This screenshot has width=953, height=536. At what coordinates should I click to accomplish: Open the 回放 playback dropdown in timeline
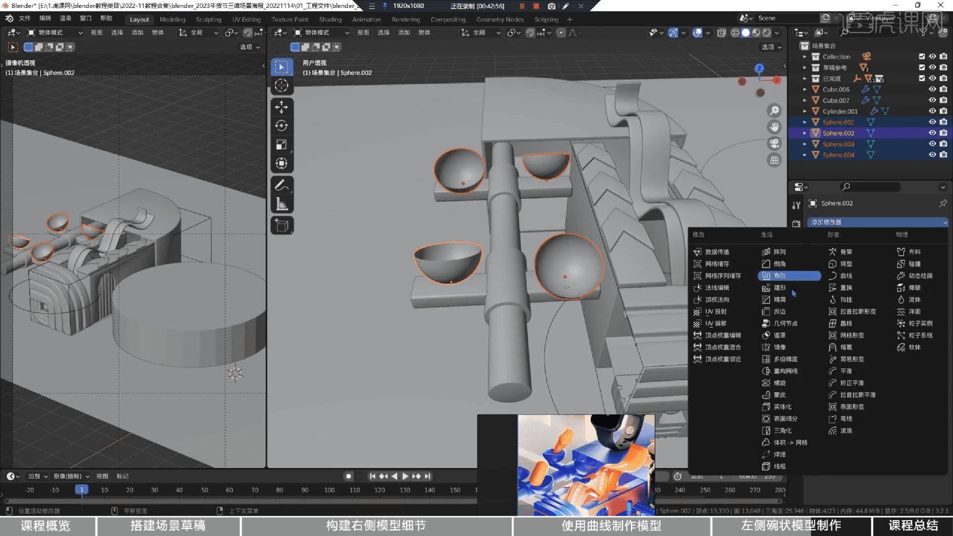click(38, 476)
